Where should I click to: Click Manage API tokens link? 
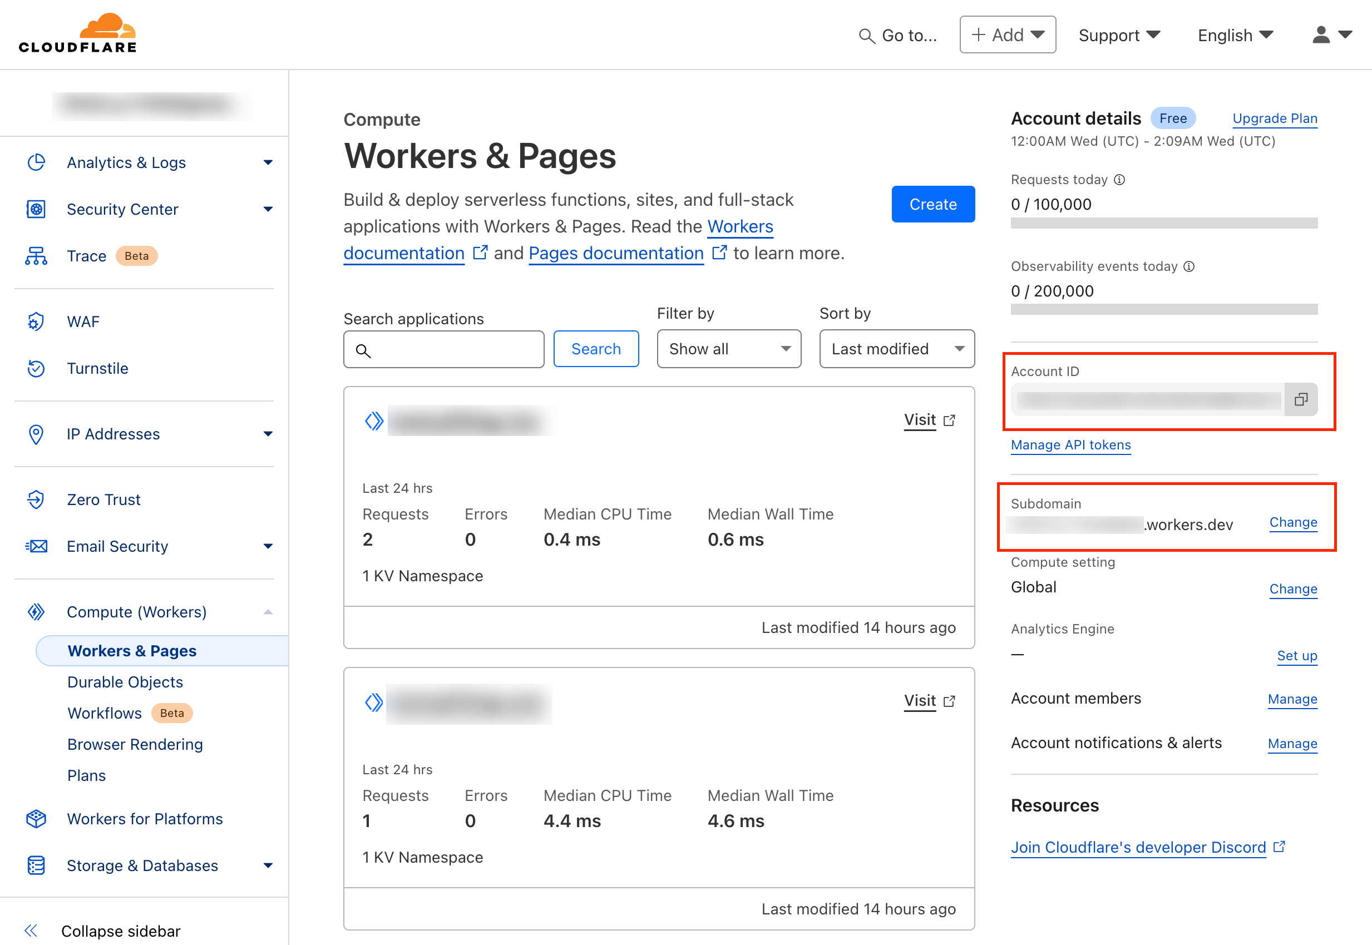tap(1070, 444)
